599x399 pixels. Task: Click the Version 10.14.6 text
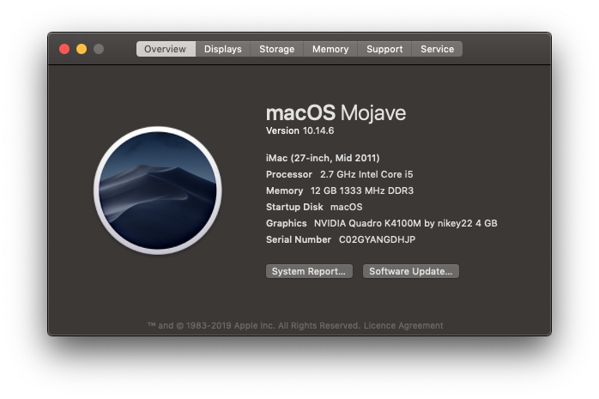[x=299, y=130]
